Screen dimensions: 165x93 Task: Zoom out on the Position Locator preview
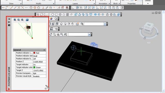tap(19, 20)
